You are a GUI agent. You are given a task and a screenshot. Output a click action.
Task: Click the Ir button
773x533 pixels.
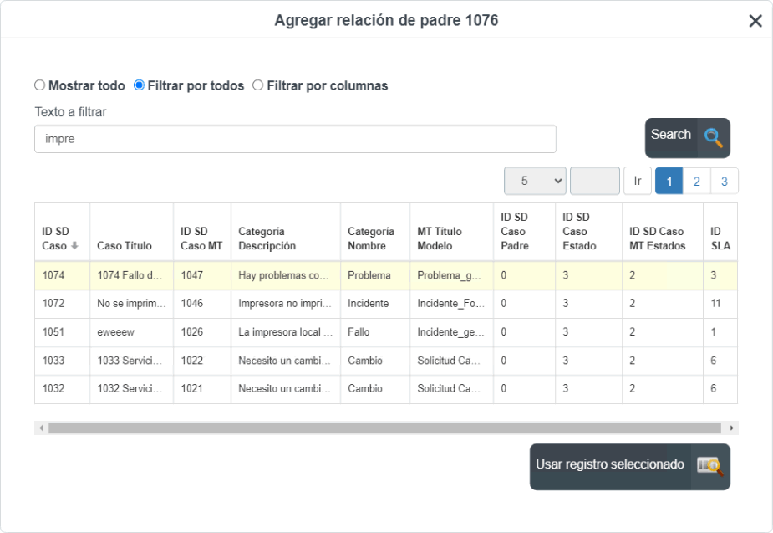pos(638,181)
